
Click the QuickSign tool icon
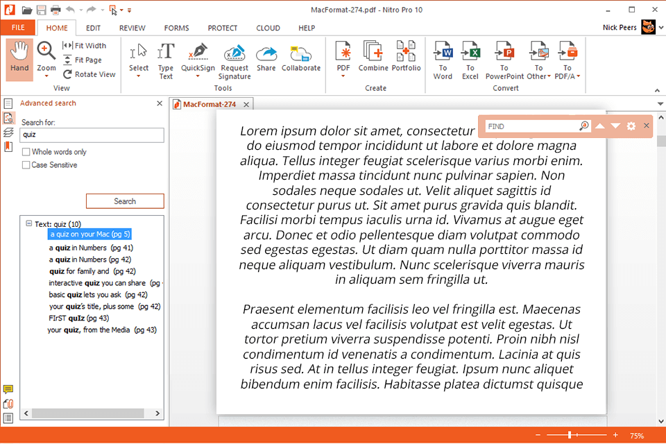[198, 53]
